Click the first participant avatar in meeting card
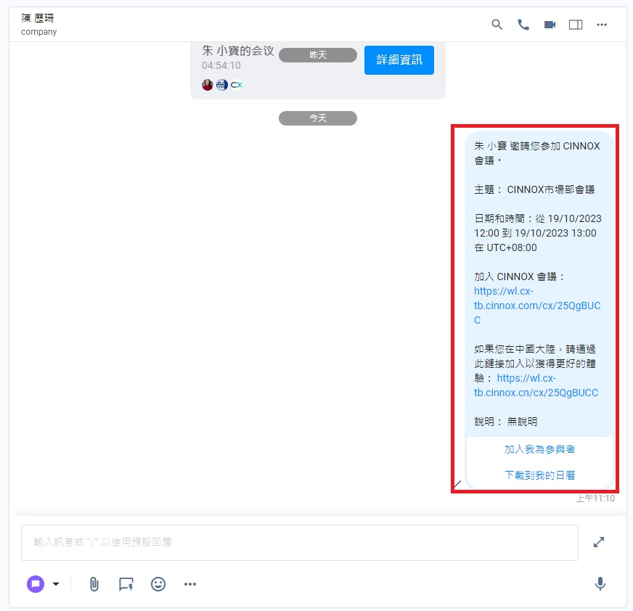The height and width of the screenshot is (611, 633). coord(207,85)
